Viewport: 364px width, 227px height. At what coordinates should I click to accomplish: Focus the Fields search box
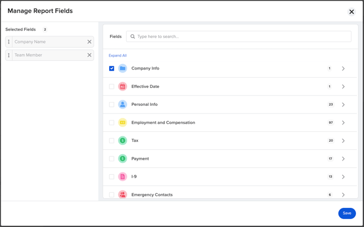239,36
